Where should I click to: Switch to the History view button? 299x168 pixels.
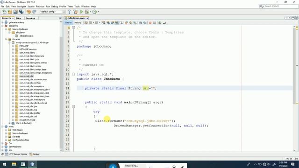(x=78, y=23)
